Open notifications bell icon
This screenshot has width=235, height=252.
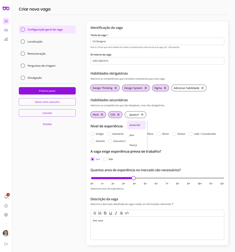(x=6, y=197)
